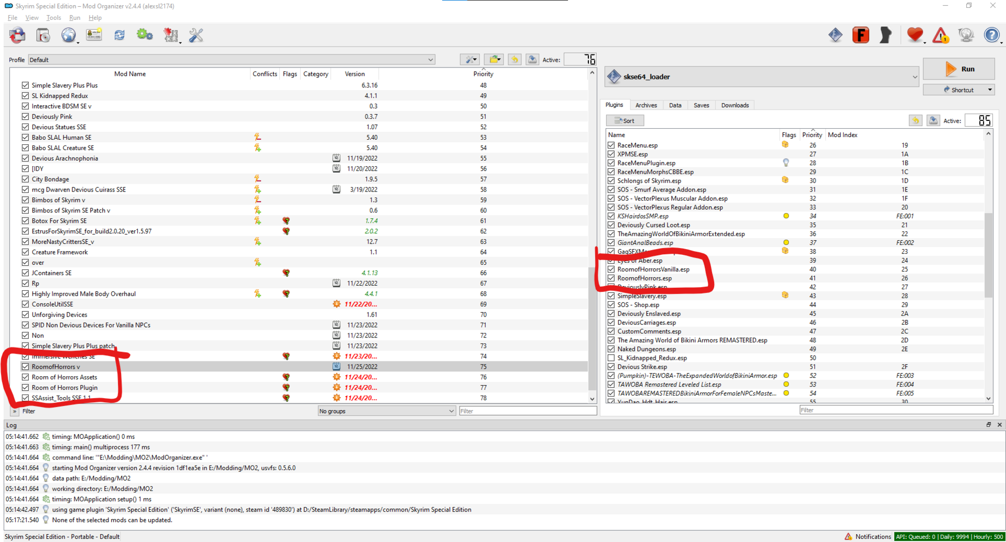The width and height of the screenshot is (1006, 542).
Task: Toggle the Botox For Skyrim SE checkbox
Action: [x=25, y=221]
